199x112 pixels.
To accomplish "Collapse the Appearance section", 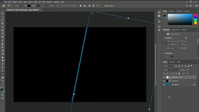I will point(164,53).
